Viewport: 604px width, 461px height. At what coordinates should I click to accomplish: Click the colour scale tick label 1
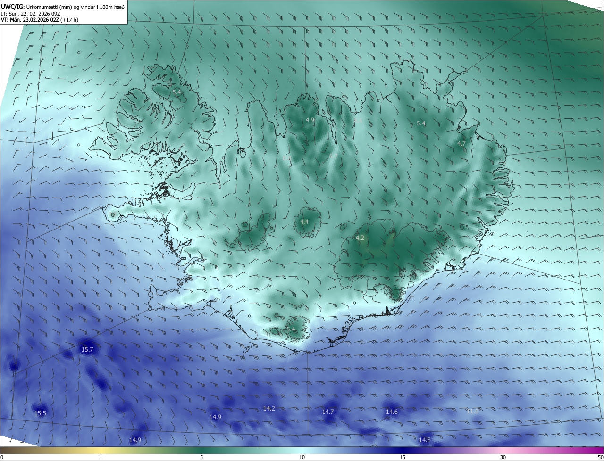tap(101, 457)
